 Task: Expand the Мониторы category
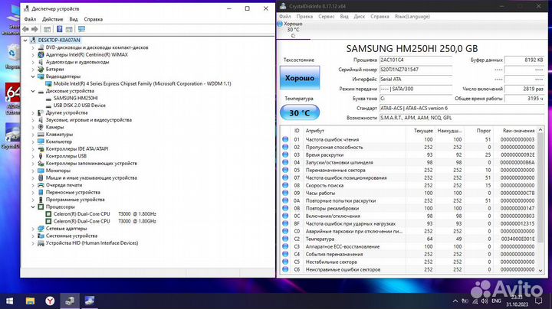pyautogui.click(x=33, y=171)
